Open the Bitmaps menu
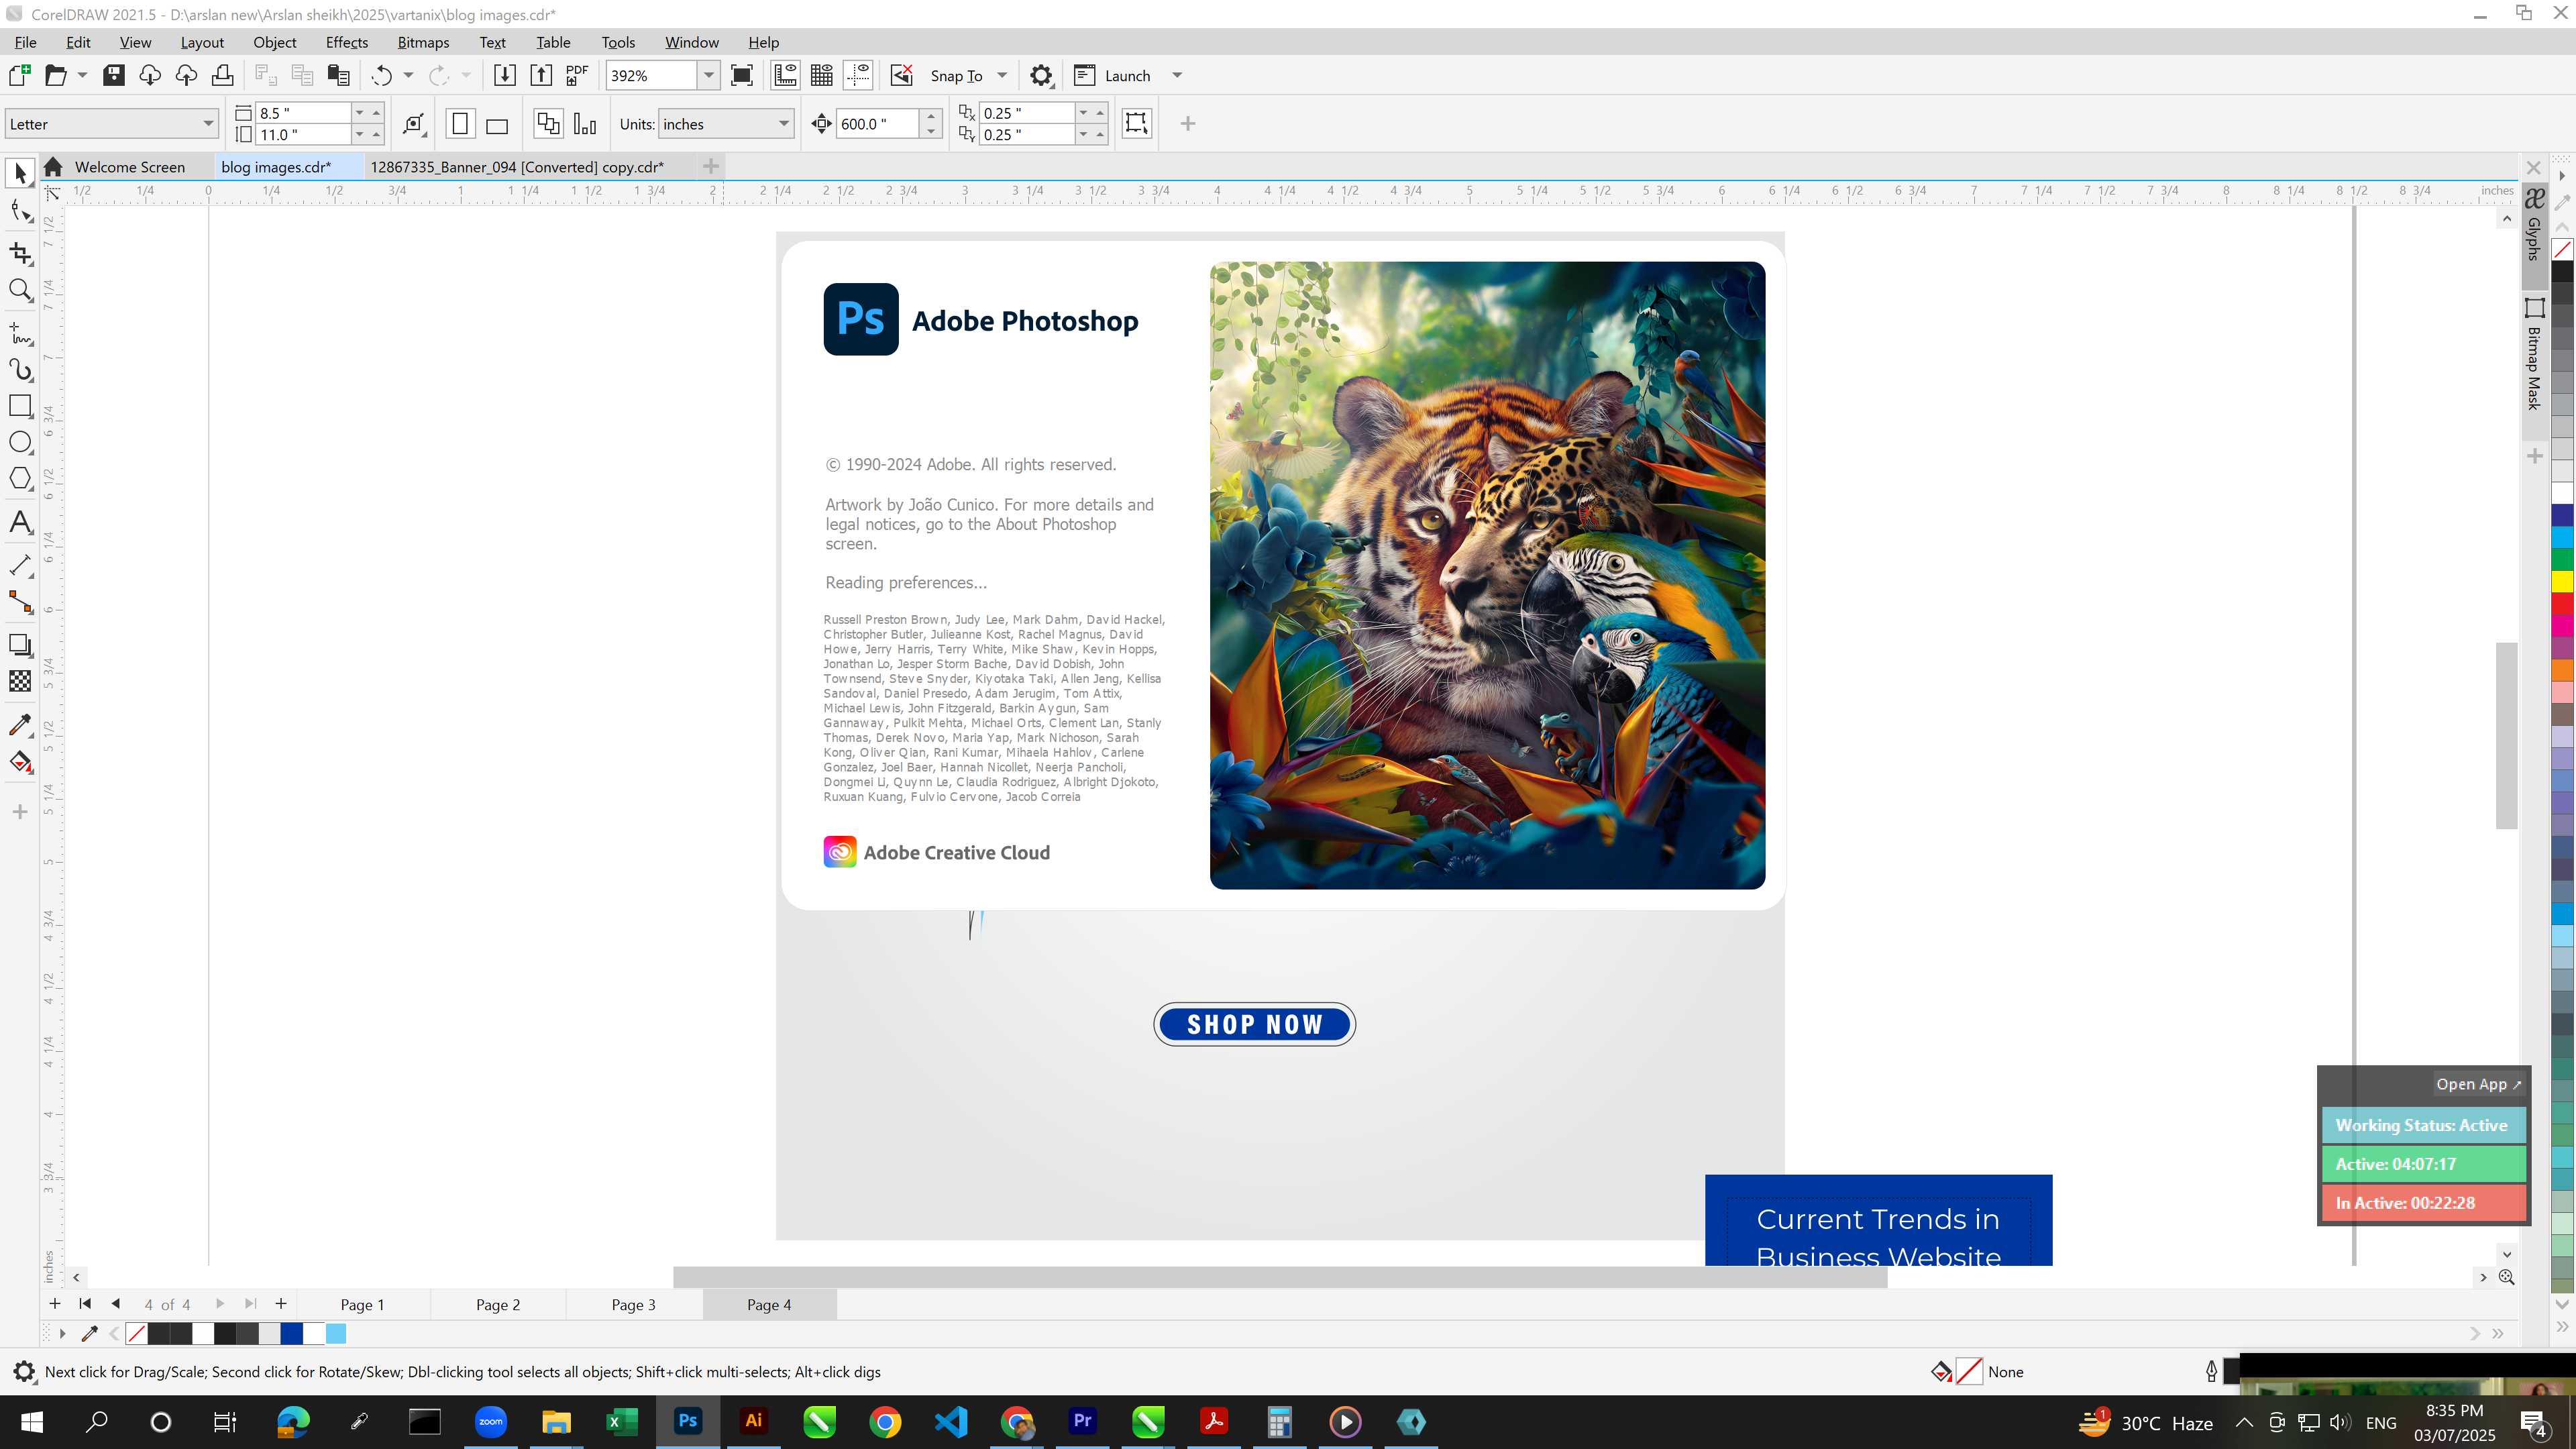Screen dimensions: 2576x1449 point(423,42)
